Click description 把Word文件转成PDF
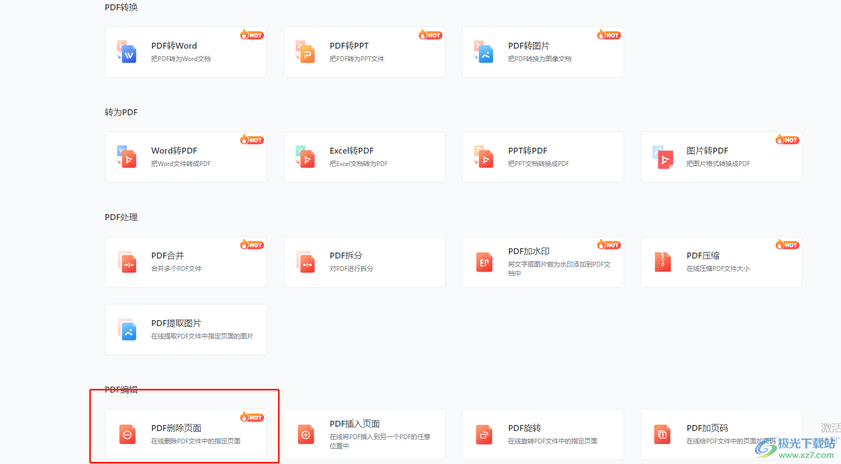 181,164
